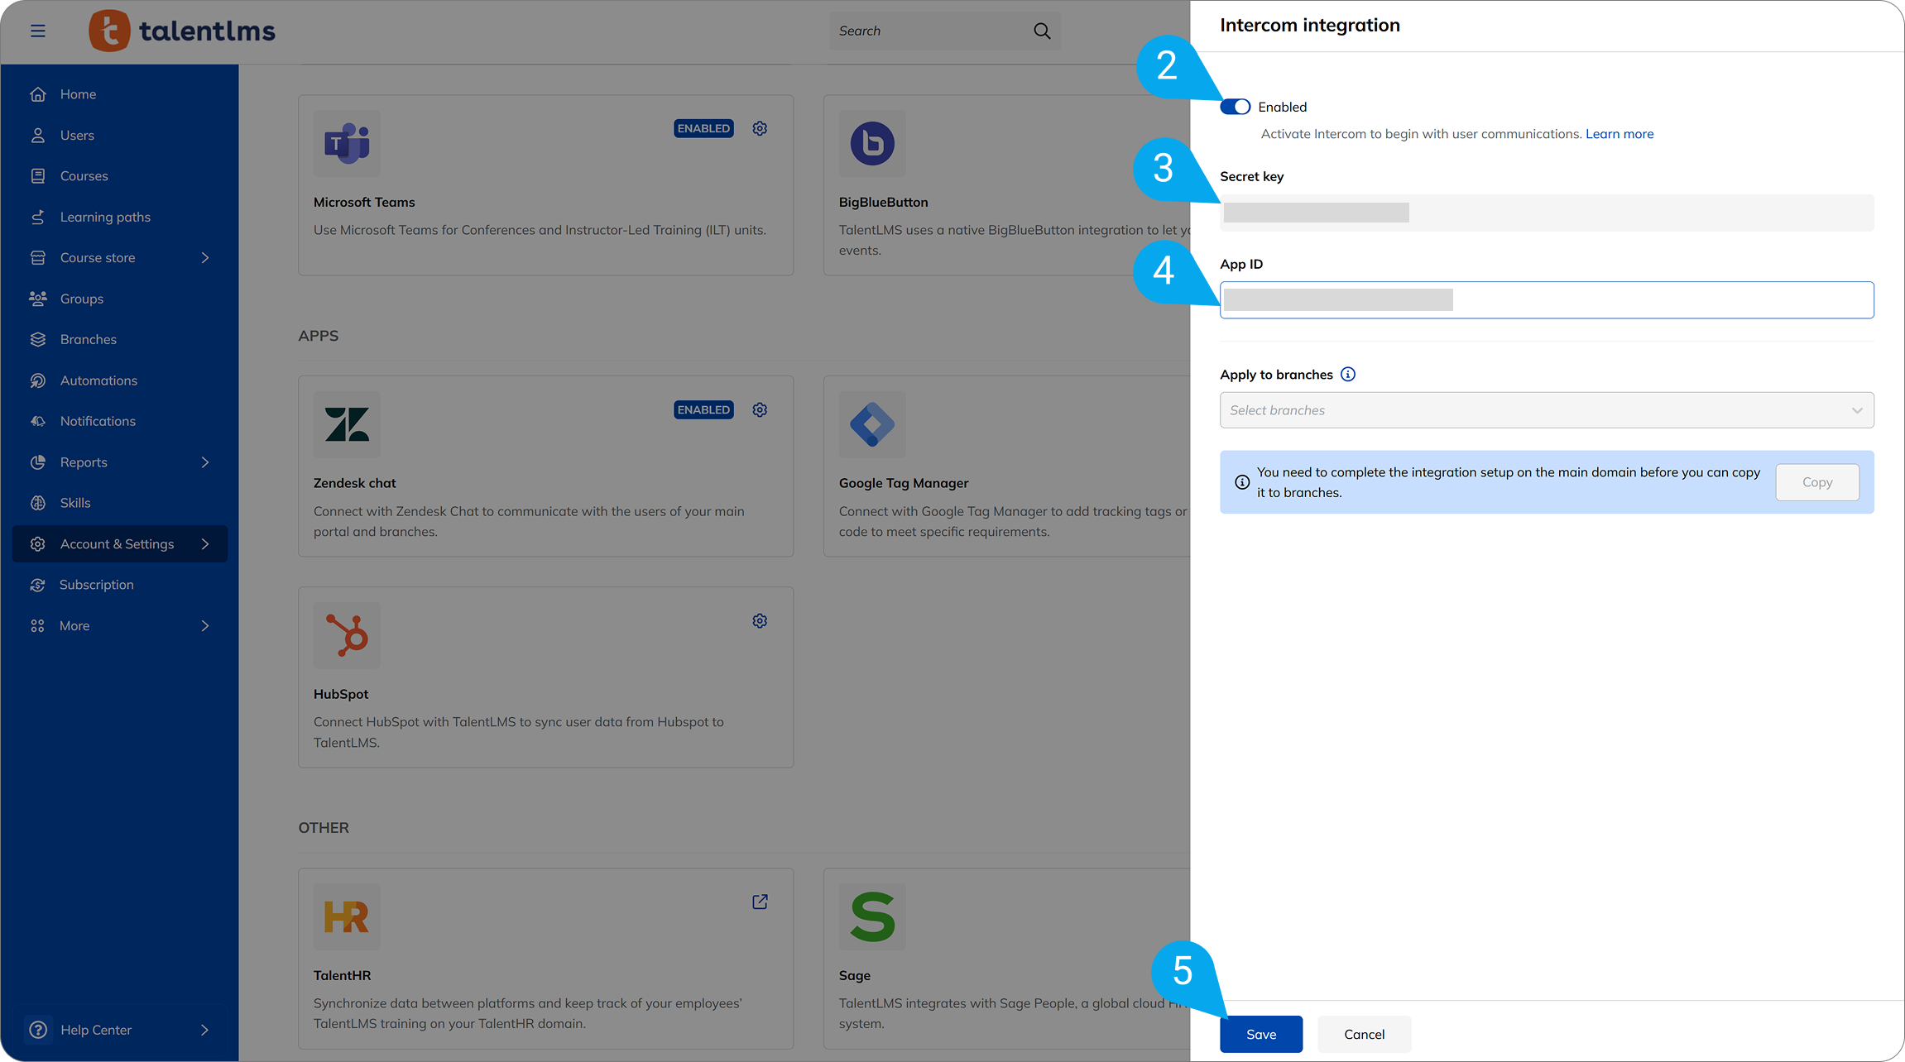This screenshot has width=1905, height=1062.
Task: Expand the Reports submenu arrow
Action: [x=205, y=462]
